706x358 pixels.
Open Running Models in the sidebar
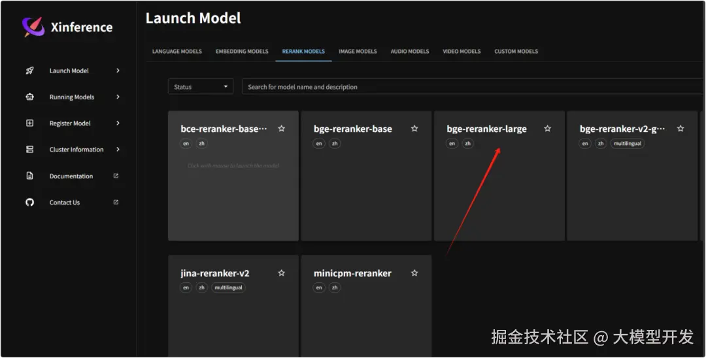point(72,97)
